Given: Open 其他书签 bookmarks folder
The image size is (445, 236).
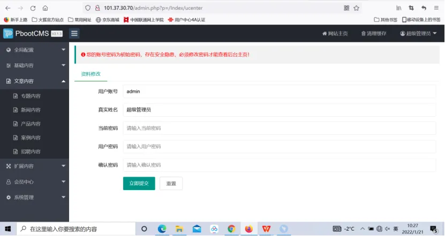Looking at the screenshot, I should [386, 20].
